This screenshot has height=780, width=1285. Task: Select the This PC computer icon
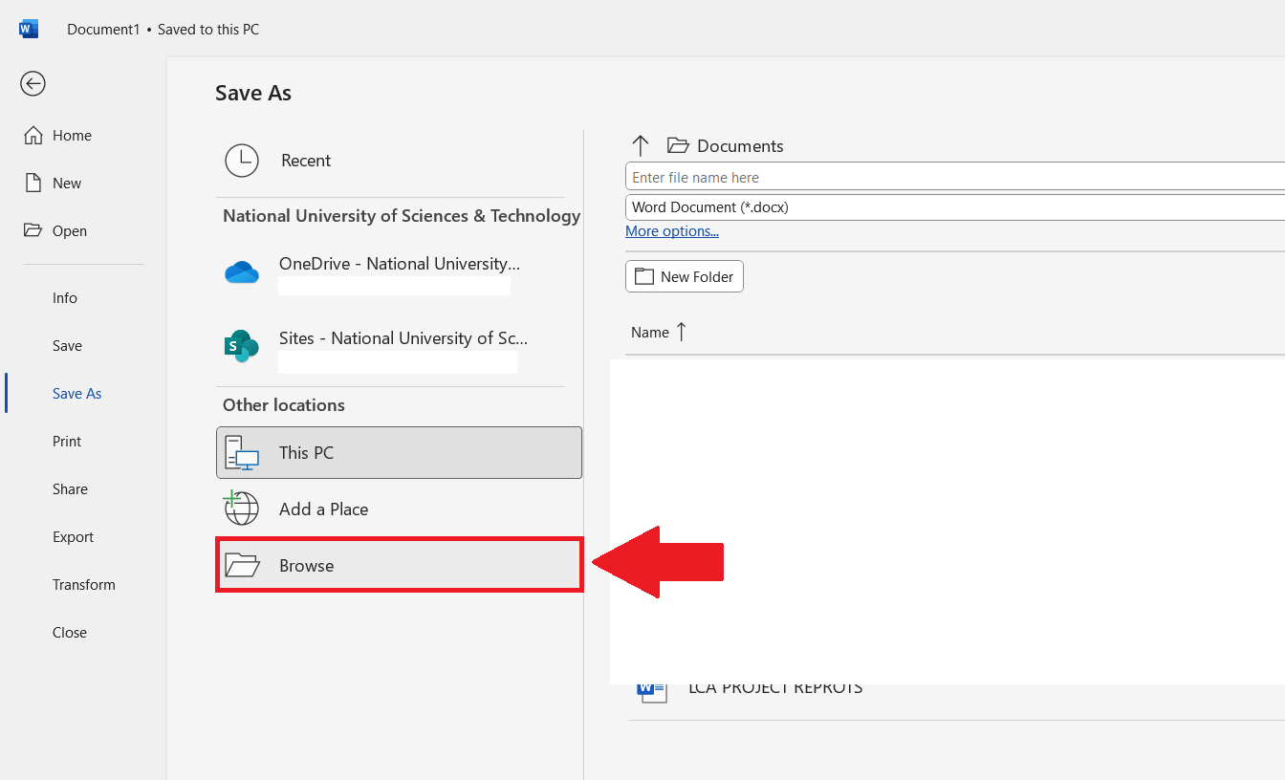click(241, 452)
